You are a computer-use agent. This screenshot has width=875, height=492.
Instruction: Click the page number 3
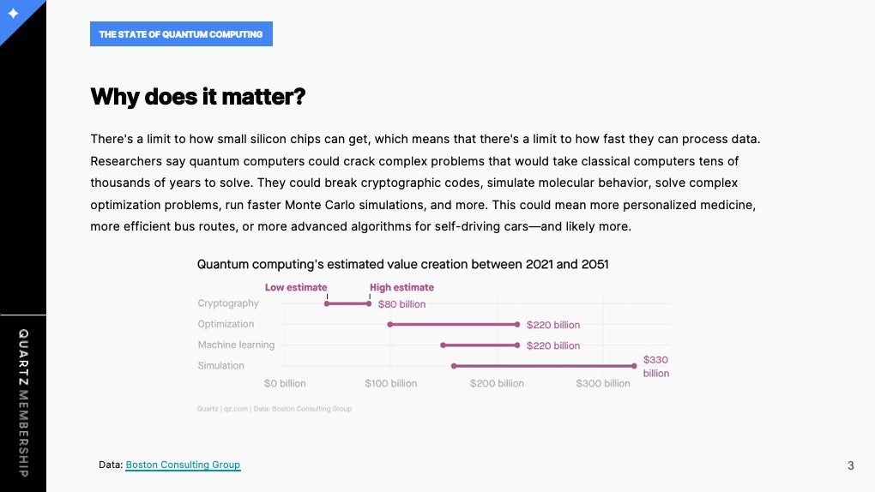[x=850, y=465]
